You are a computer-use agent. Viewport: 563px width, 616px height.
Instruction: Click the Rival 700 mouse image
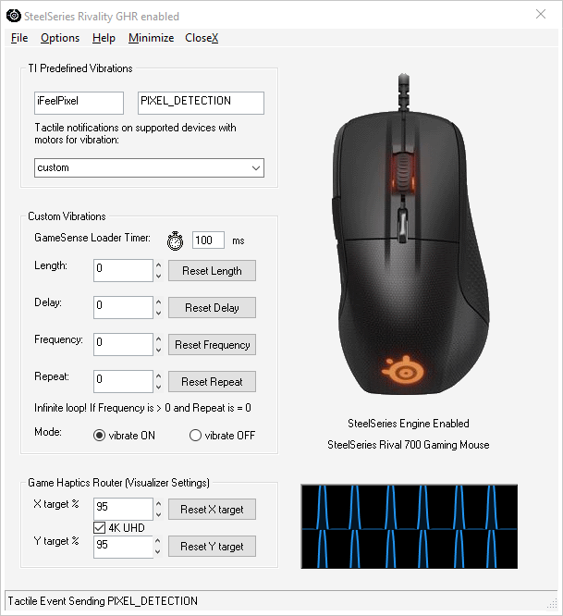tap(410, 235)
